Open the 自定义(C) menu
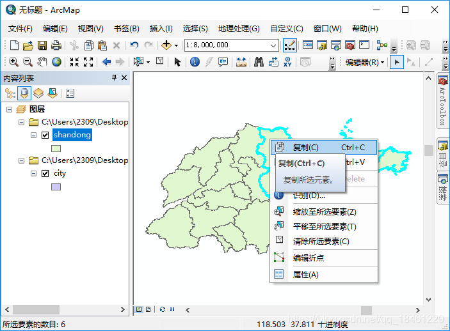 [286, 29]
